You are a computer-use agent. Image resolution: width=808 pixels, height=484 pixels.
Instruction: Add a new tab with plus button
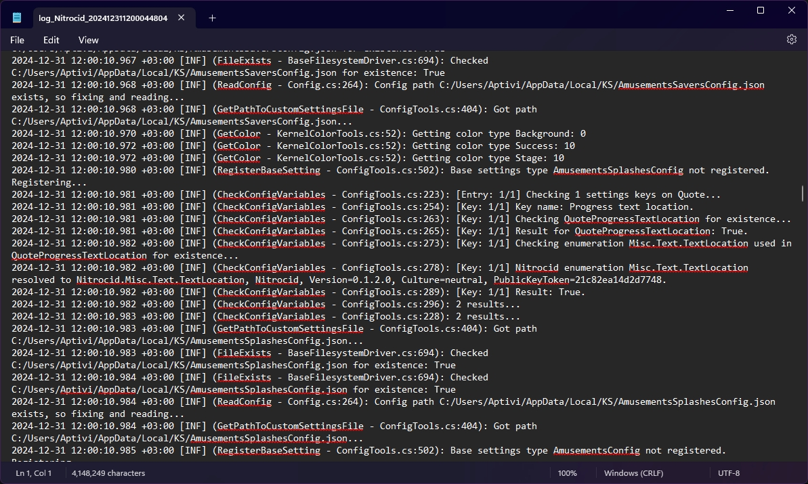pos(212,18)
